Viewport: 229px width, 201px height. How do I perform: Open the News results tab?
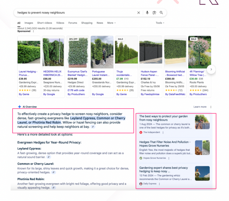100,23
